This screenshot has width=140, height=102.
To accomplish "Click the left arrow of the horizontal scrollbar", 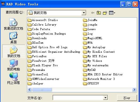I will [x=30, y=89].
